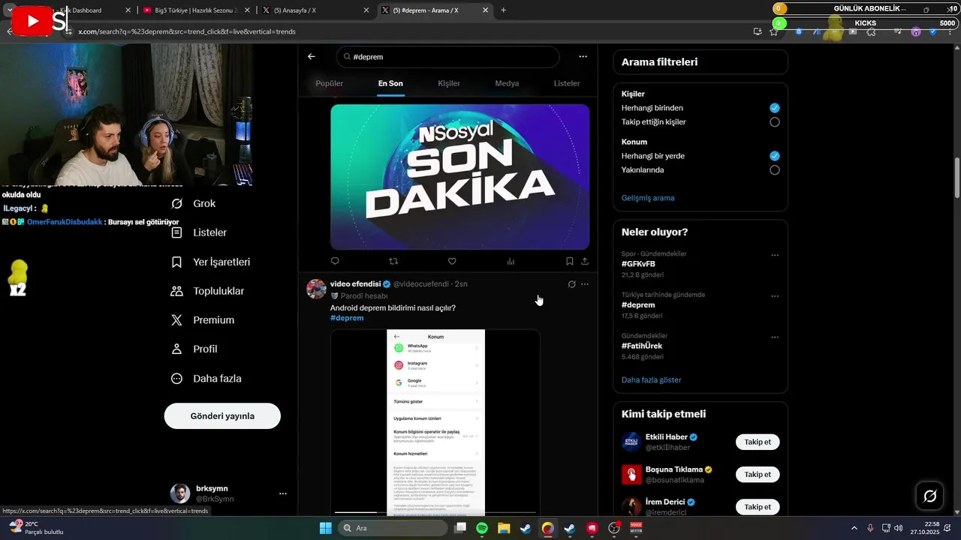Click Gönderi yayınla button
This screenshot has width=961, height=540.
click(x=222, y=416)
